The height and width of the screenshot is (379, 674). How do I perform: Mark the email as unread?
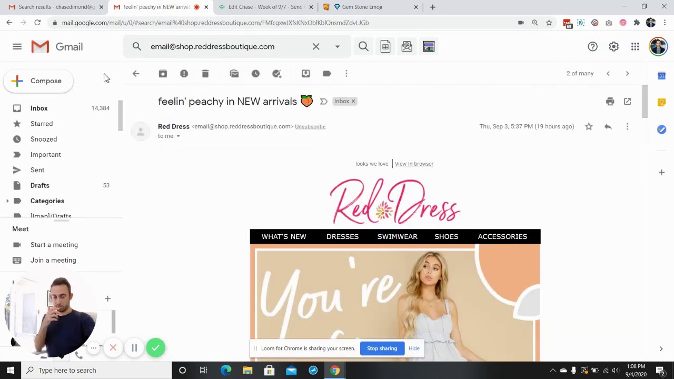(x=234, y=74)
